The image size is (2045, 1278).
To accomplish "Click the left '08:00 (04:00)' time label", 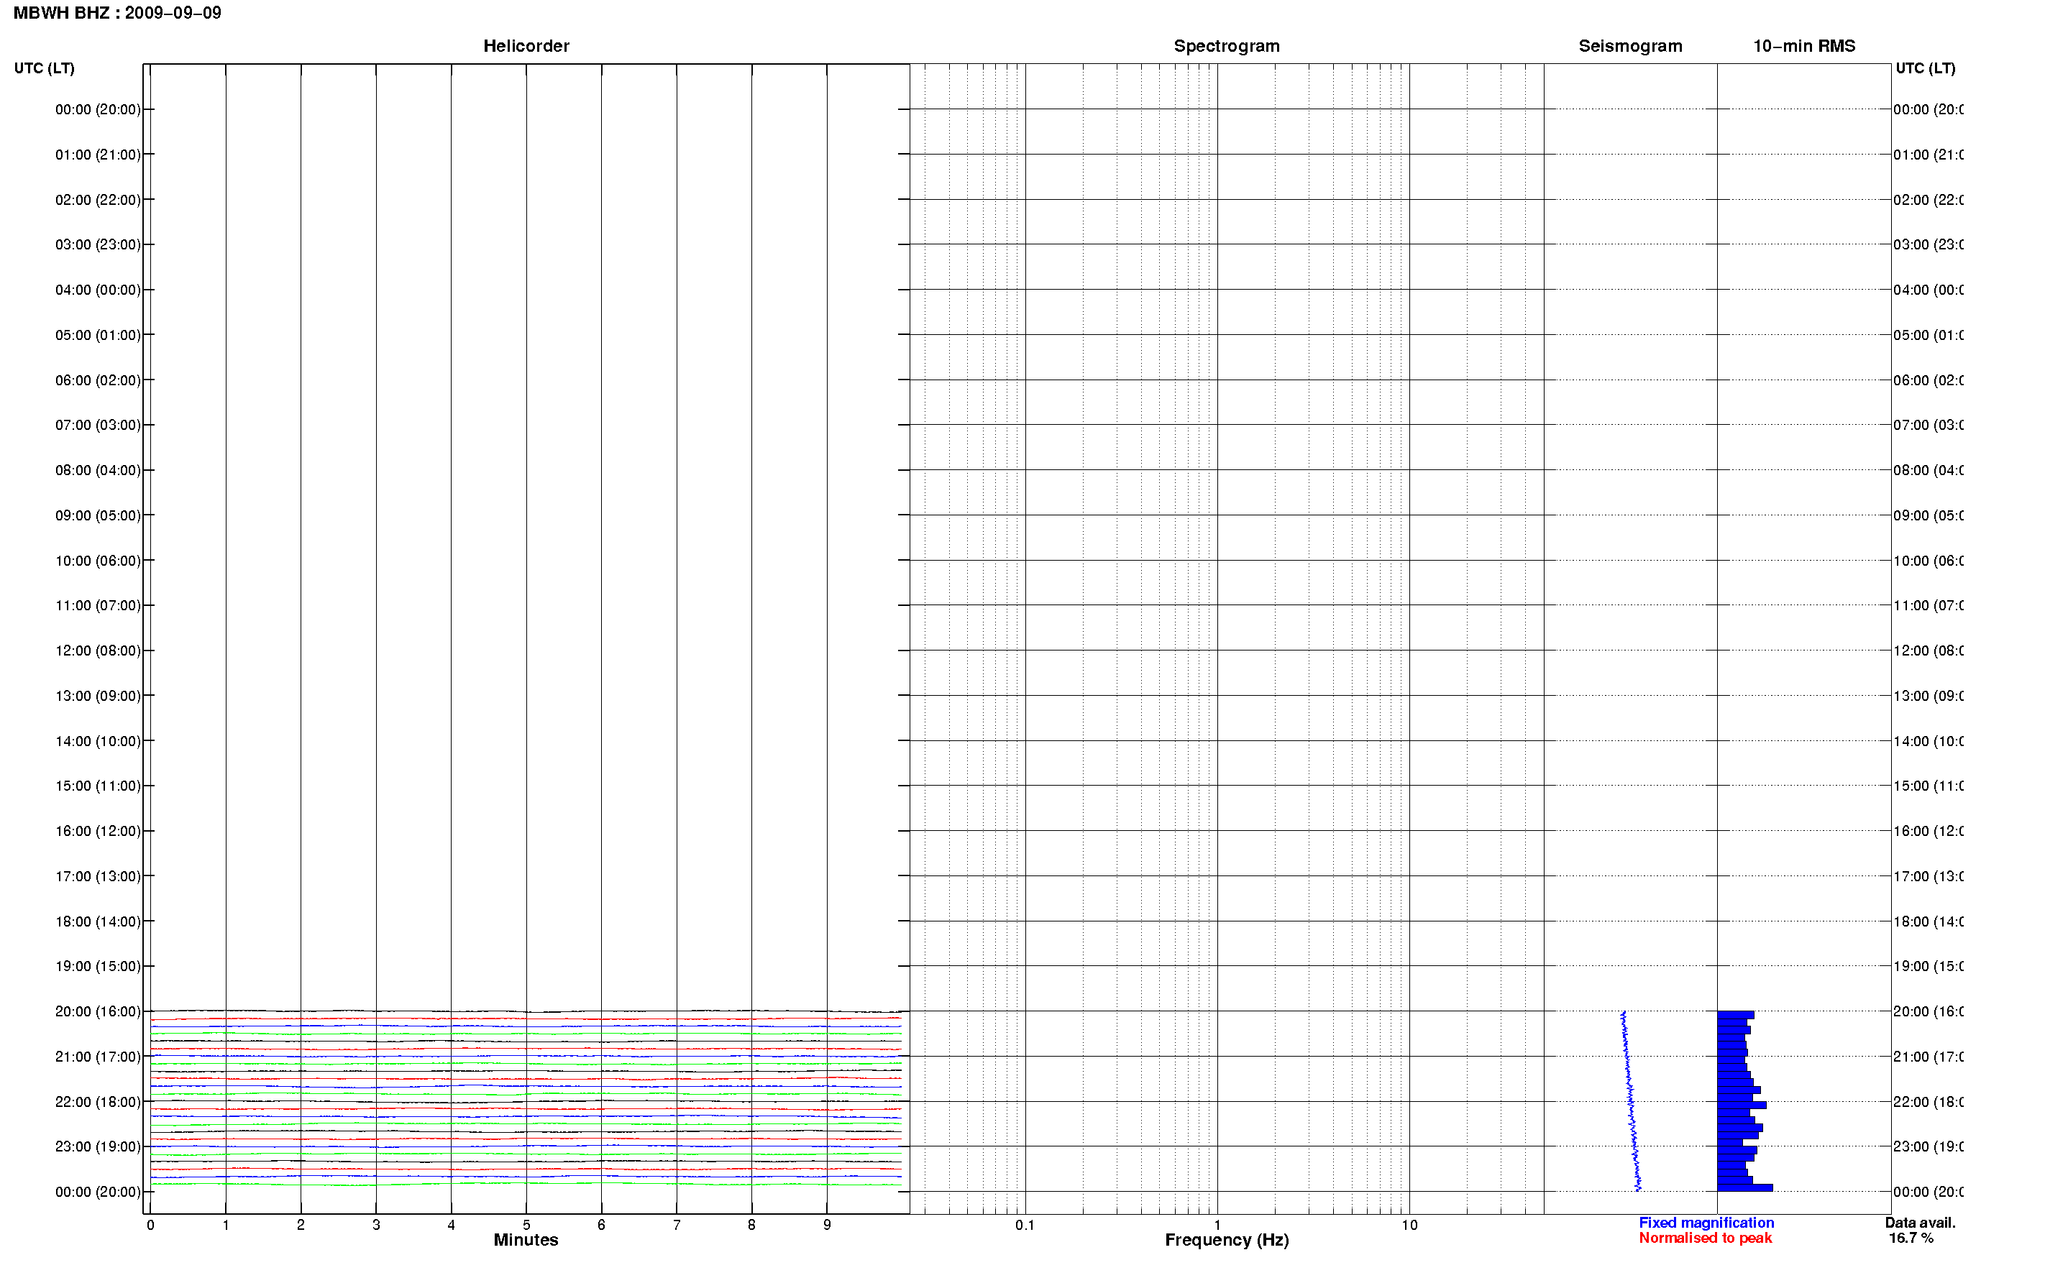I will point(98,470).
